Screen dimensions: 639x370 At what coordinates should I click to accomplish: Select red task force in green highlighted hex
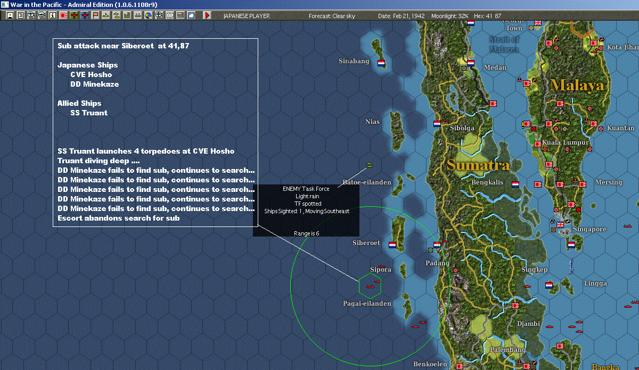coord(371,288)
